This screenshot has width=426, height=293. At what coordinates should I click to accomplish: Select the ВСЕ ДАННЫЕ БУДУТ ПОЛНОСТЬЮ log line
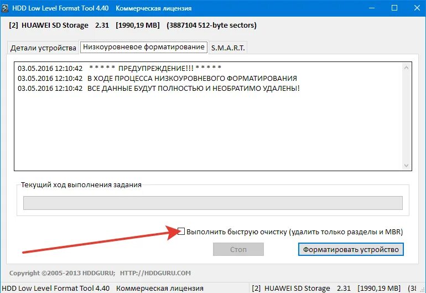point(159,89)
